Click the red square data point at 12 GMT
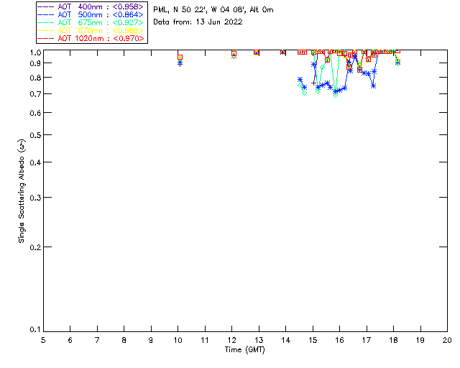The image size is (460, 368). [x=234, y=54]
